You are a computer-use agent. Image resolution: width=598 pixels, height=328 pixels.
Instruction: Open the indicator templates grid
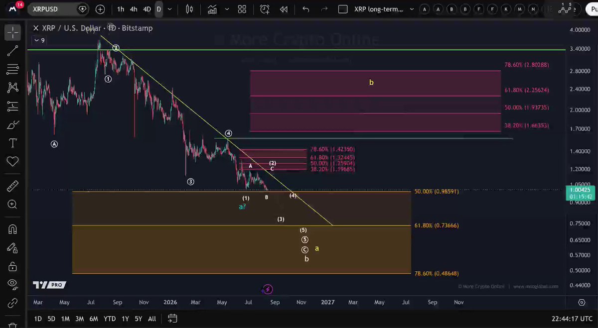242,9
